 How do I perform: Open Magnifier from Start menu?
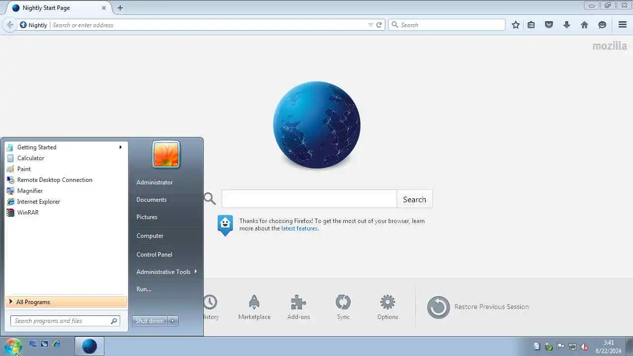[66, 191]
